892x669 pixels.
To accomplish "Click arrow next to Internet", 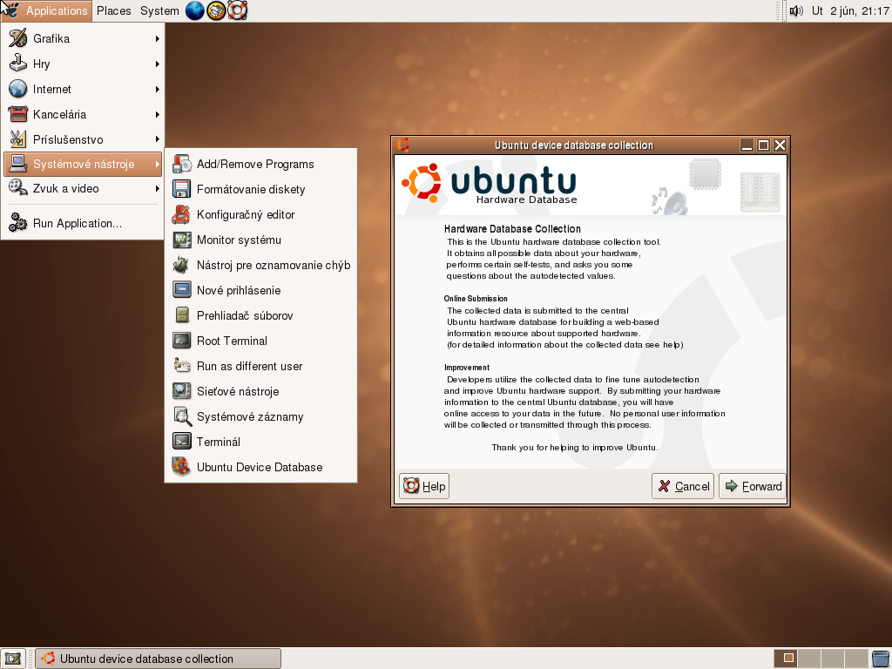I will 157,90.
